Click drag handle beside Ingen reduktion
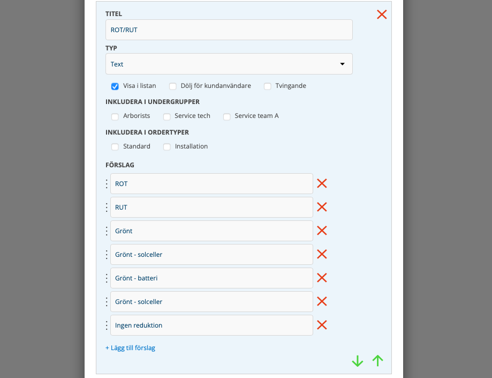The image size is (492, 378). point(107,325)
